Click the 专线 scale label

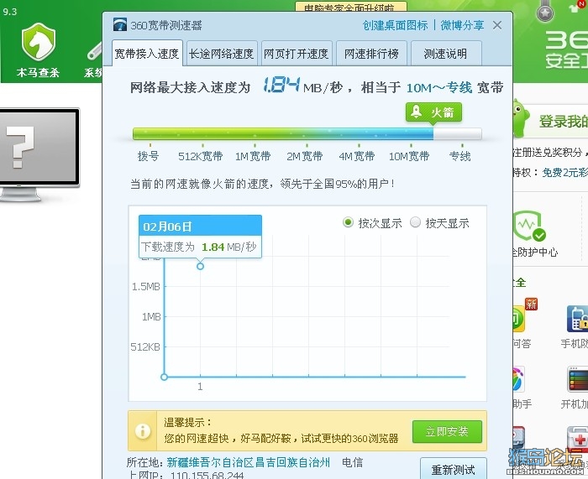[x=459, y=156]
